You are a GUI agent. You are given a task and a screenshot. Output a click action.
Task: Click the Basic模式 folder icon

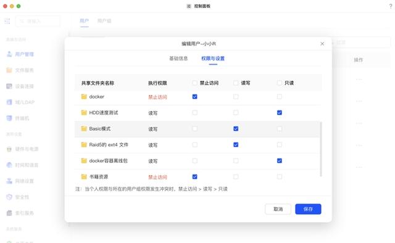(84, 129)
